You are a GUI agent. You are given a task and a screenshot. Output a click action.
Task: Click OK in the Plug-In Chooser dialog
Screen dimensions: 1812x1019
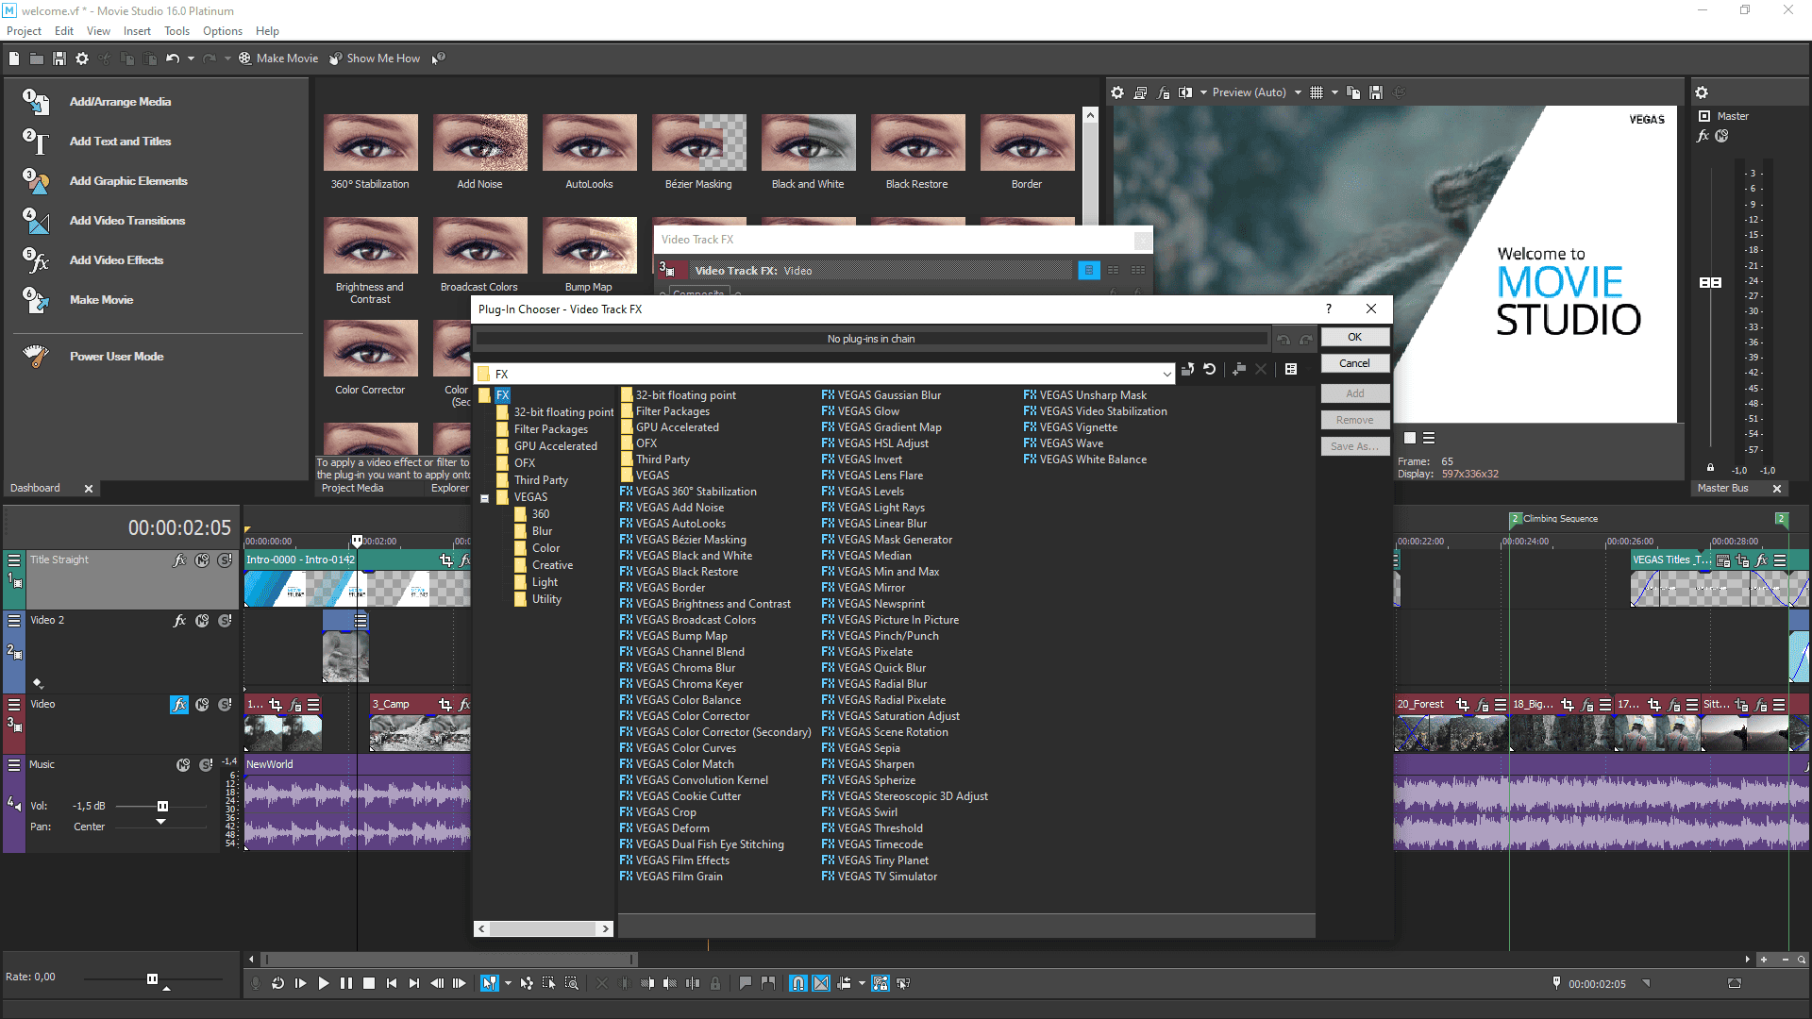tap(1354, 337)
